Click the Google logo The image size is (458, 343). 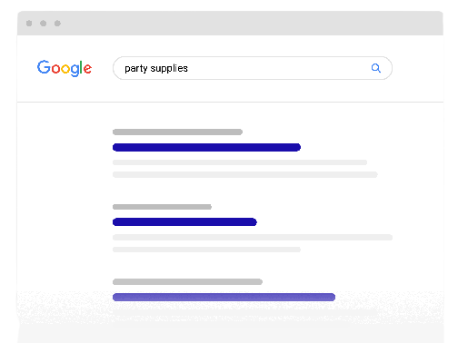tap(65, 68)
